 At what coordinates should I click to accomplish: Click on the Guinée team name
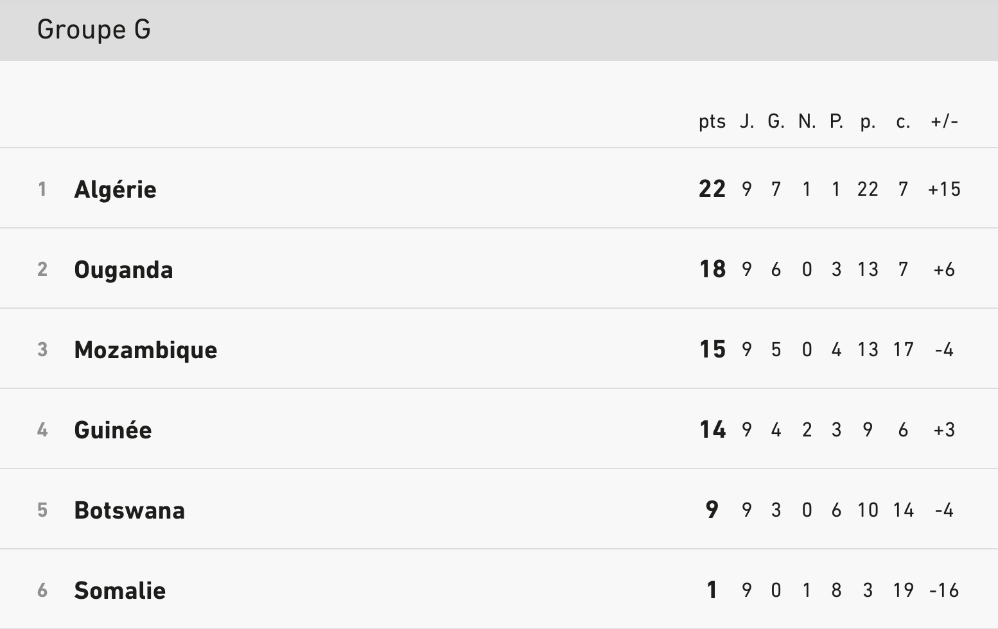[x=113, y=430]
